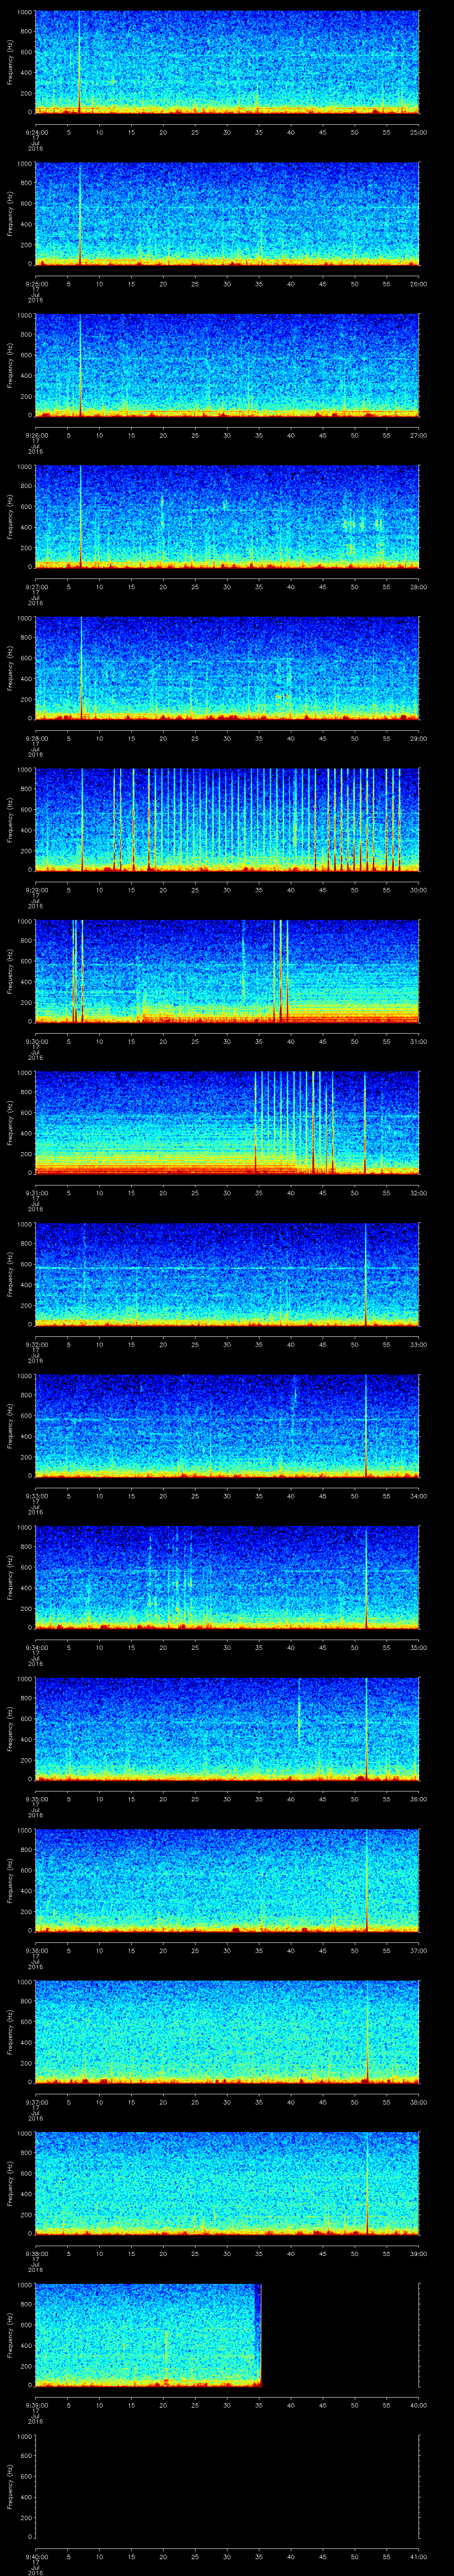Click the 9:33:00 start time label
Viewport: 454px width, 2576px height.
[x=36, y=1495]
